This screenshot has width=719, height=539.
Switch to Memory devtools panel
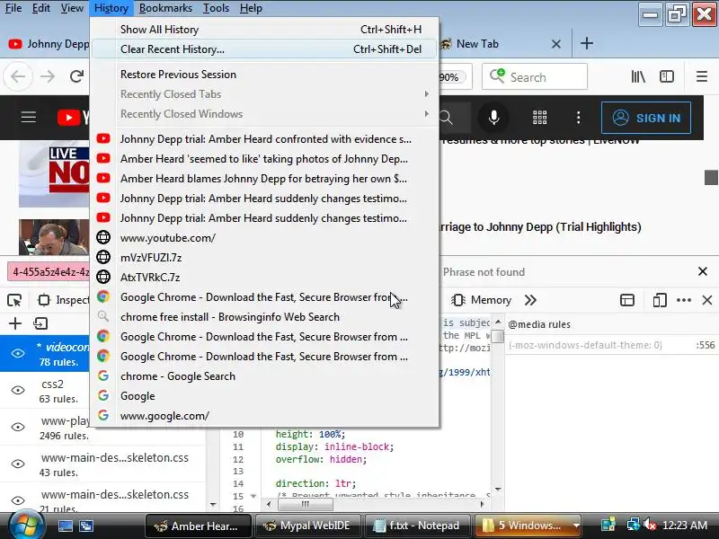click(x=481, y=300)
